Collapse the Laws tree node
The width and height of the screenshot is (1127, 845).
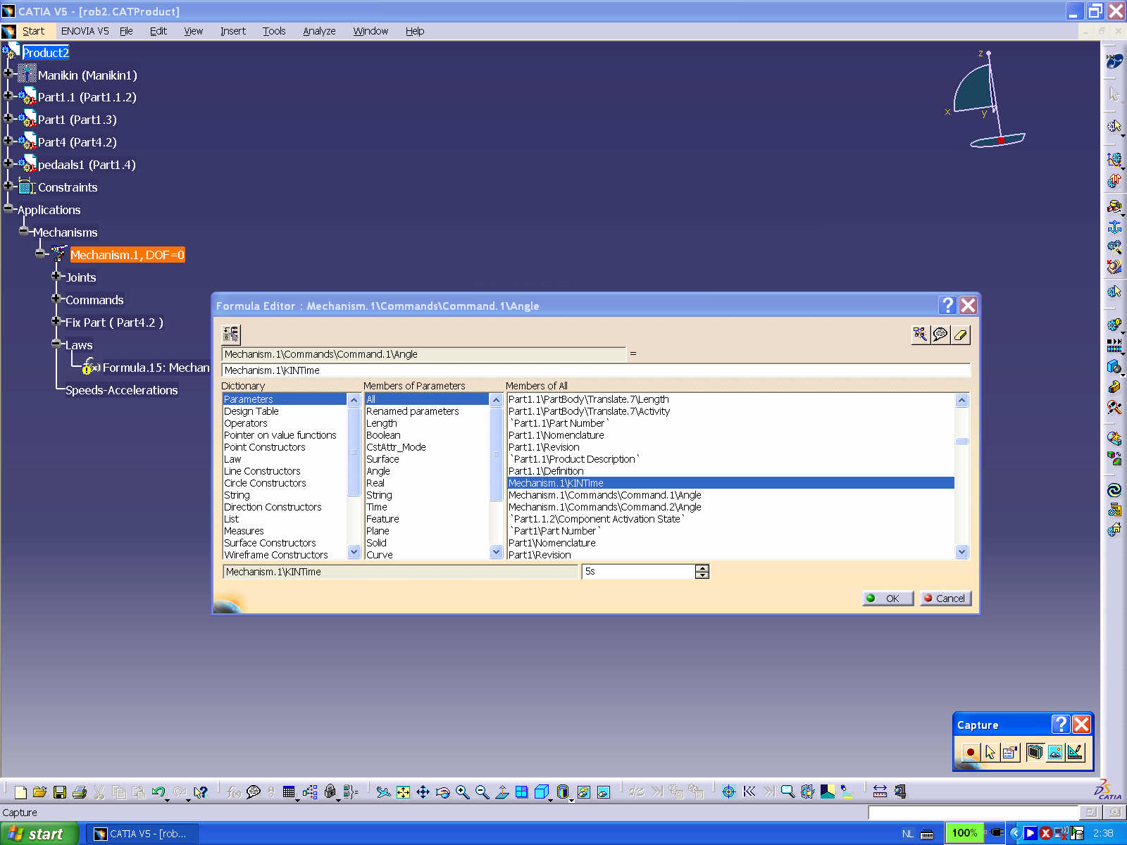(x=56, y=343)
